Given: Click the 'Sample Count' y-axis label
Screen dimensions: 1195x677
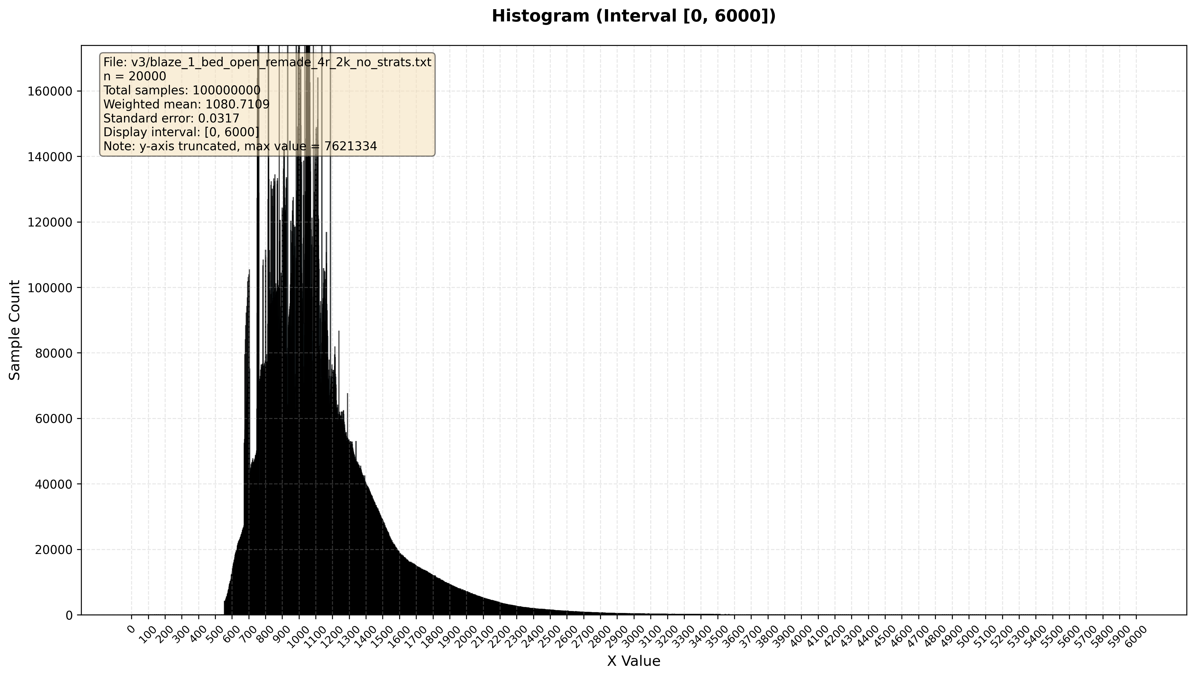Looking at the screenshot, I should point(15,330).
